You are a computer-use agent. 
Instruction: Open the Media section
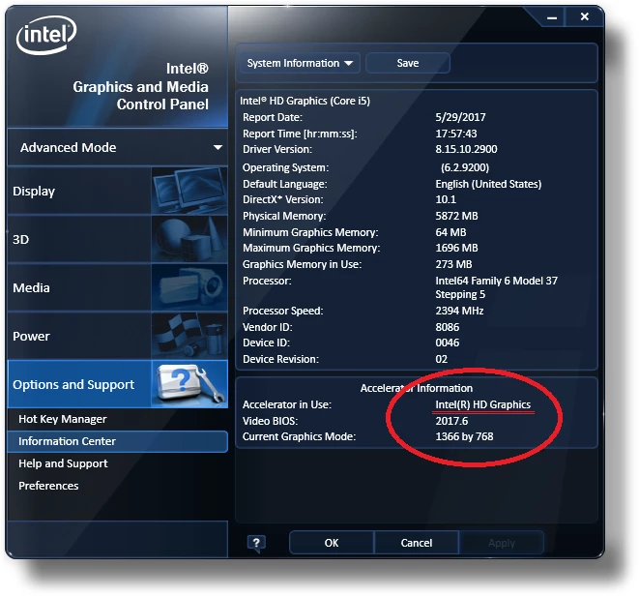(x=117, y=287)
